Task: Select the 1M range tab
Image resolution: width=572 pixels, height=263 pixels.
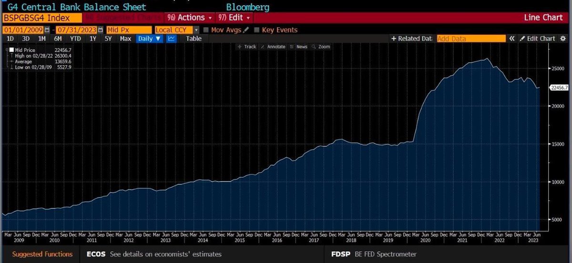Action: [x=41, y=39]
